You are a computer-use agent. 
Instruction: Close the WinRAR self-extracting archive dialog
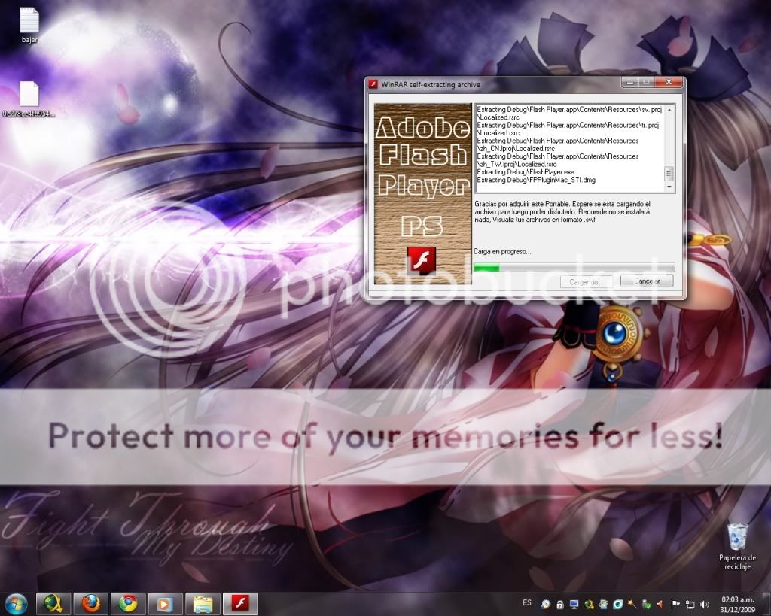(669, 83)
